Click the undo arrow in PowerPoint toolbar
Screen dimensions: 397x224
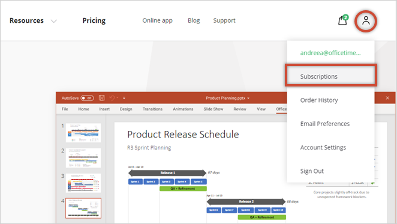tap(112, 98)
